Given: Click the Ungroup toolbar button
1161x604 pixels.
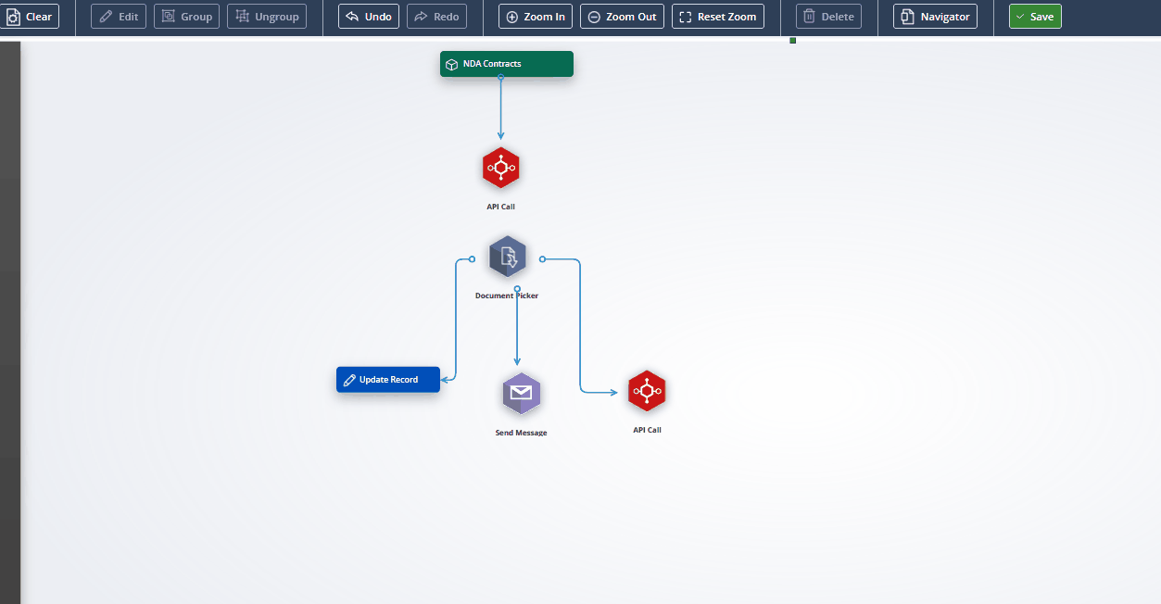Looking at the screenshot, I should [x=267, y=17].
